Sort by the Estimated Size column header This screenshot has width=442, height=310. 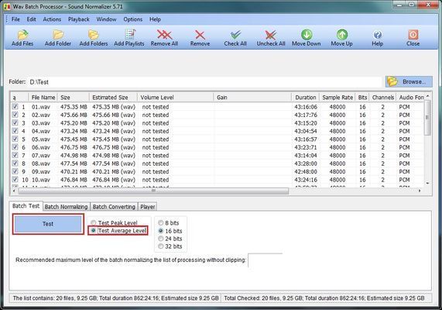pyautogui.click(x=113, y=98)
